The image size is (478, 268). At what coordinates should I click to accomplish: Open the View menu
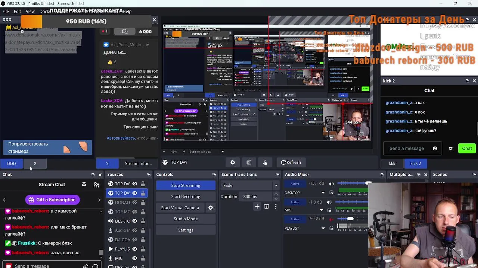pyautogui.click(x=30, y=12)
